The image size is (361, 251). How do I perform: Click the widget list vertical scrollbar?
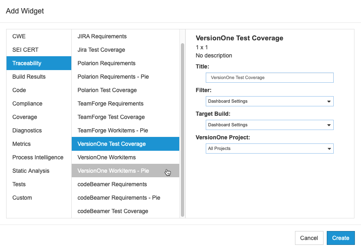183,130
